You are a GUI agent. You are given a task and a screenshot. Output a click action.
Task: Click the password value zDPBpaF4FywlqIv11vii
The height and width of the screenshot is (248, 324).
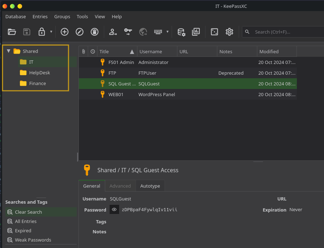point(150,210)
